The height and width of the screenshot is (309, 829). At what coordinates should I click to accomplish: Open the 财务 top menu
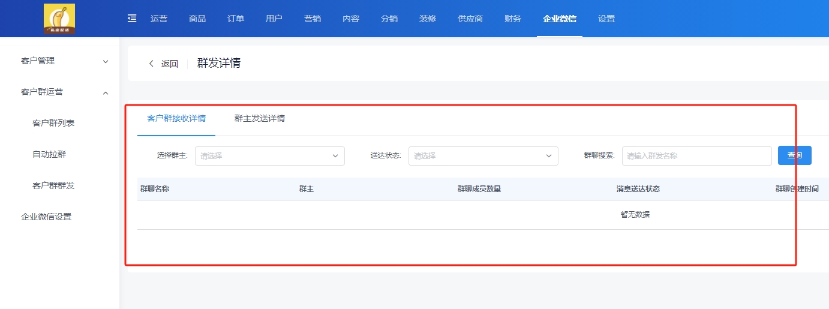pyautogui.click(x=513, y=19)
